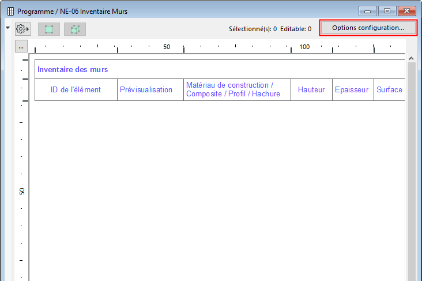Click the "Sélectionné(s): 0" status text
The image size is (422, 281).
253,29
